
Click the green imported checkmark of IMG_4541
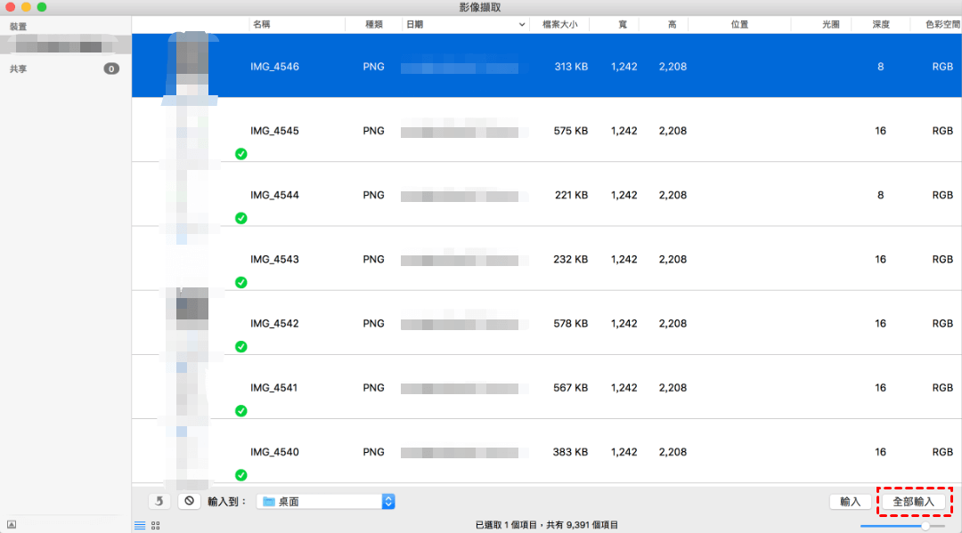241,410
